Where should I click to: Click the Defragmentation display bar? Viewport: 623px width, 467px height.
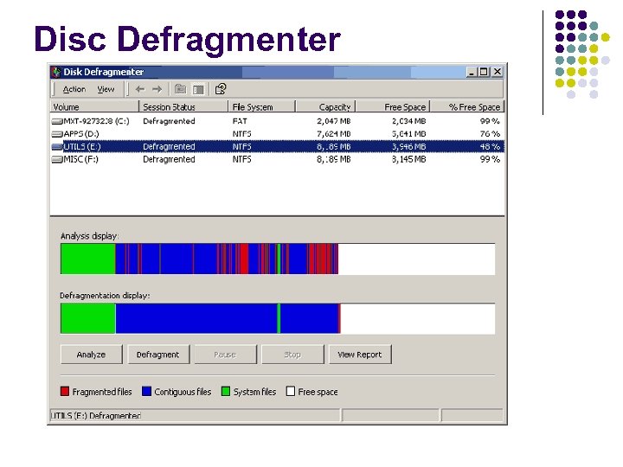278,318
